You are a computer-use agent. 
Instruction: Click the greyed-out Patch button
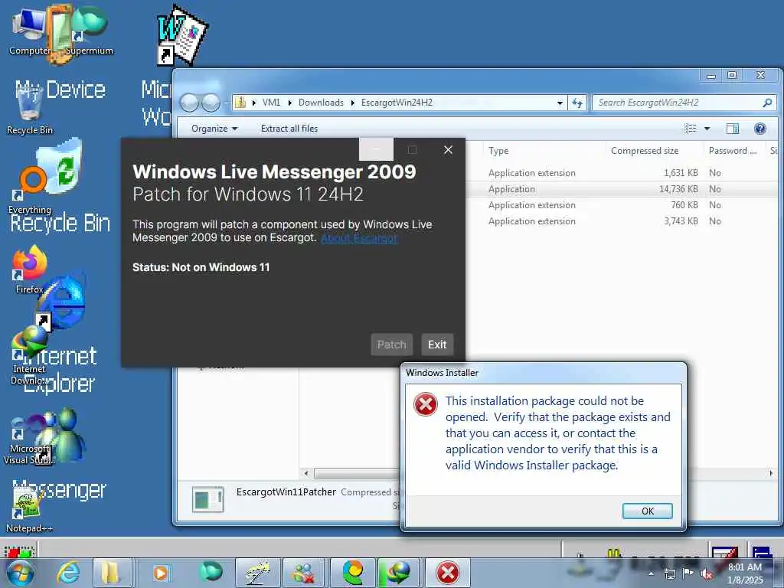coord(391,345)
